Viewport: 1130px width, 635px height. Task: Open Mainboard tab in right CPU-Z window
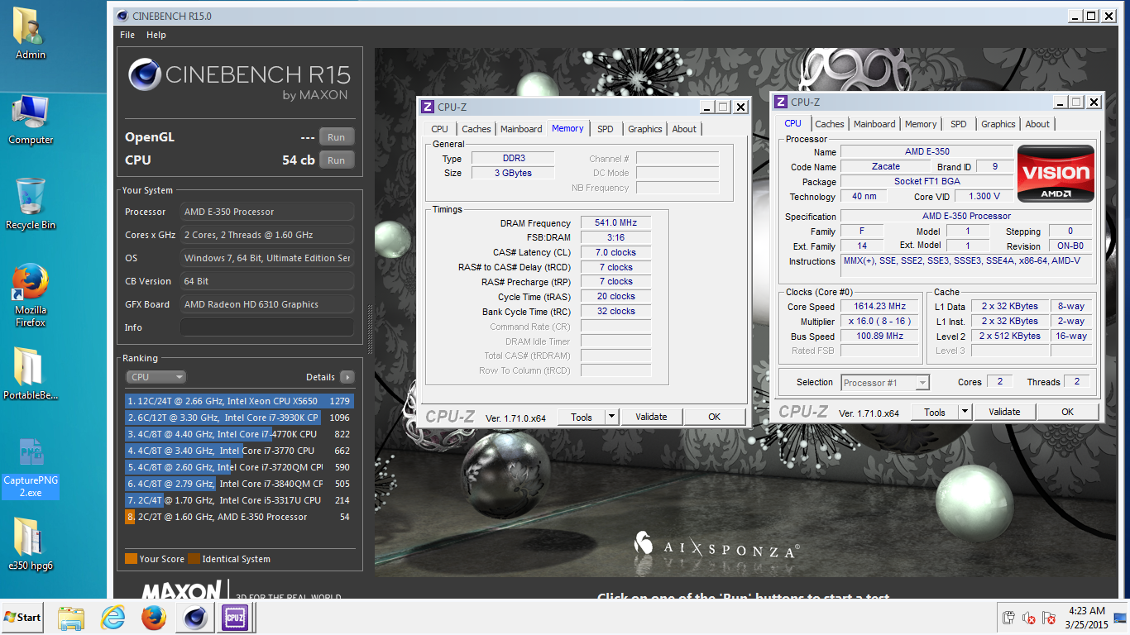click(874, 124)
